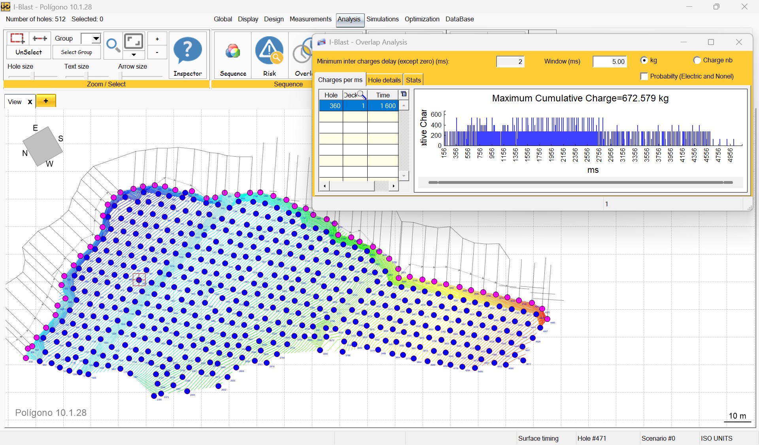This screenshot has height=445, width=759.
Task: Switch to the Stats tab
Action: (x=413, y=80)
